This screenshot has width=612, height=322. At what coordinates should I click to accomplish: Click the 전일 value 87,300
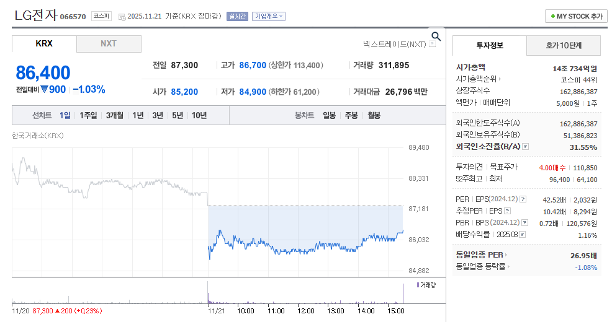(x=184, y=65)
